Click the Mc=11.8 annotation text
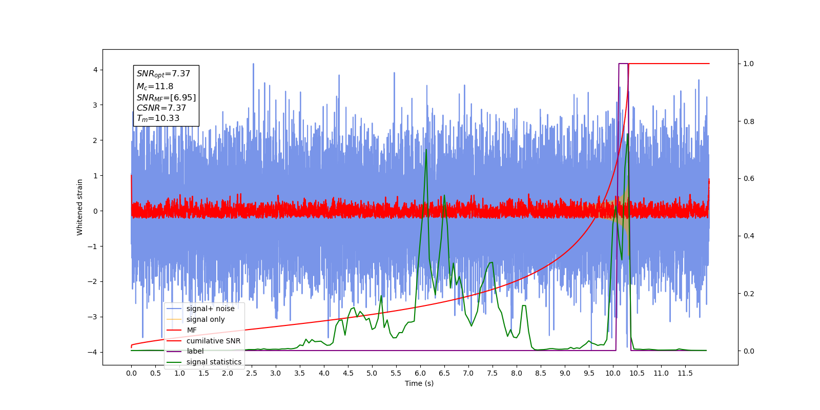The width and height of the screenshot is (820, 410). point(155,87)
